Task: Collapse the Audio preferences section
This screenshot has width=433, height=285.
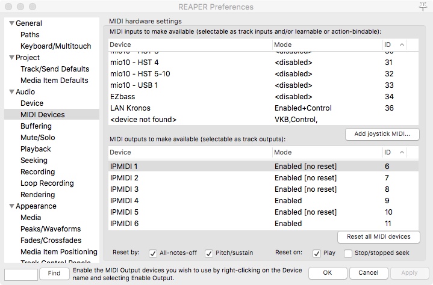Action: [x=11, y=92]
